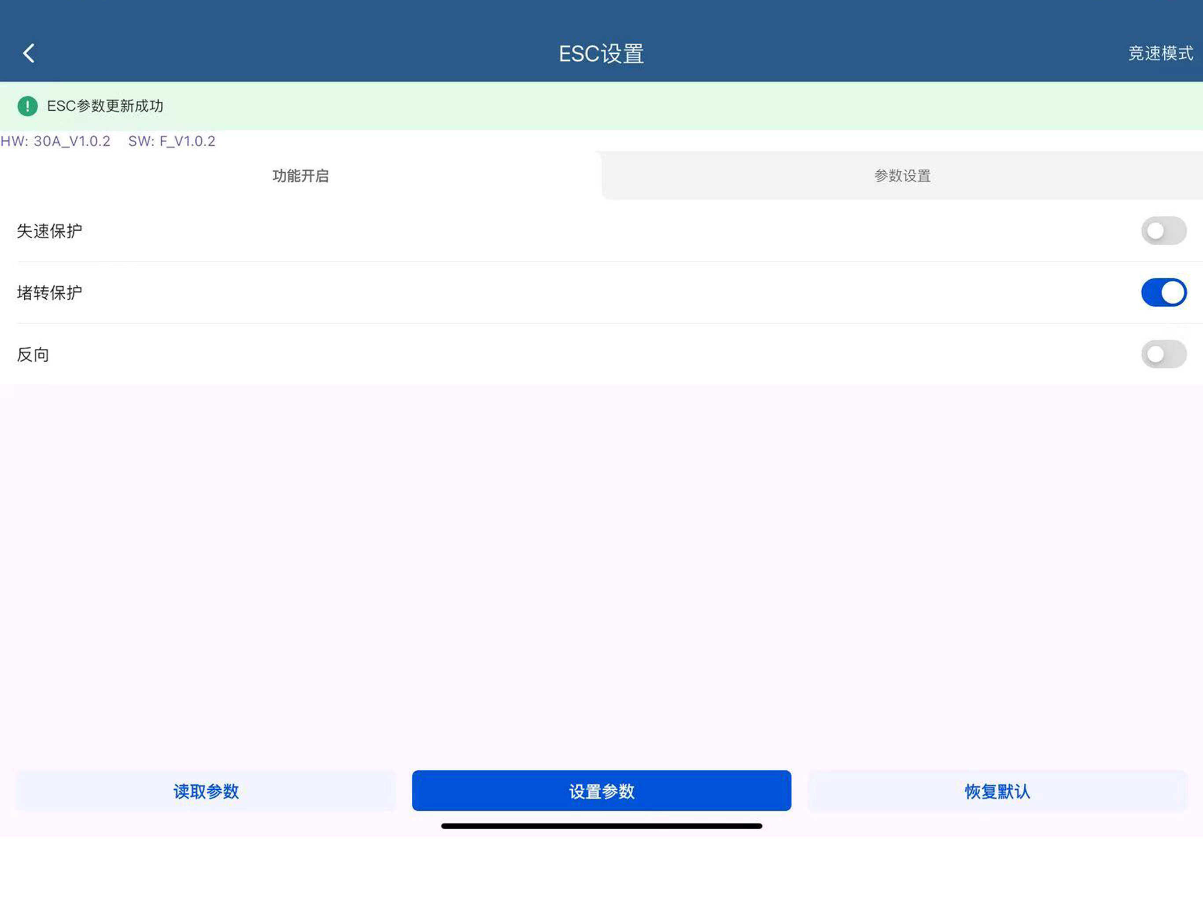The width and height of the screenshot is (1203, 902).
Task: Click the 堵转保护 label
Action: pos(49,293)
